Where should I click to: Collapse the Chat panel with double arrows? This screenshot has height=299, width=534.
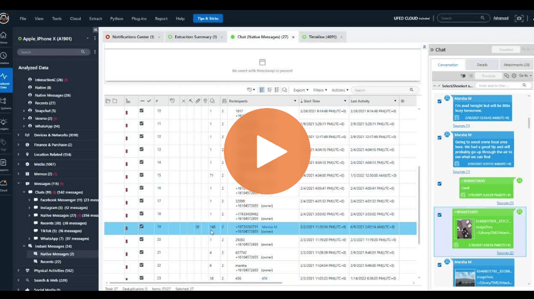(x=432, y=50)
